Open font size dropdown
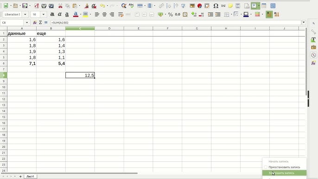The height and width of the screenshot is (179, 318). tap(44, 14)
